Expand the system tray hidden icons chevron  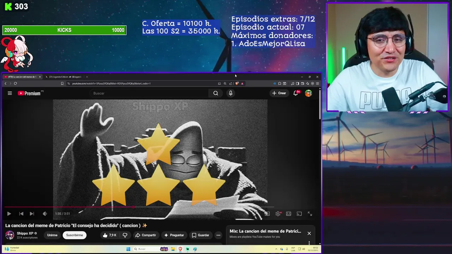276,249
